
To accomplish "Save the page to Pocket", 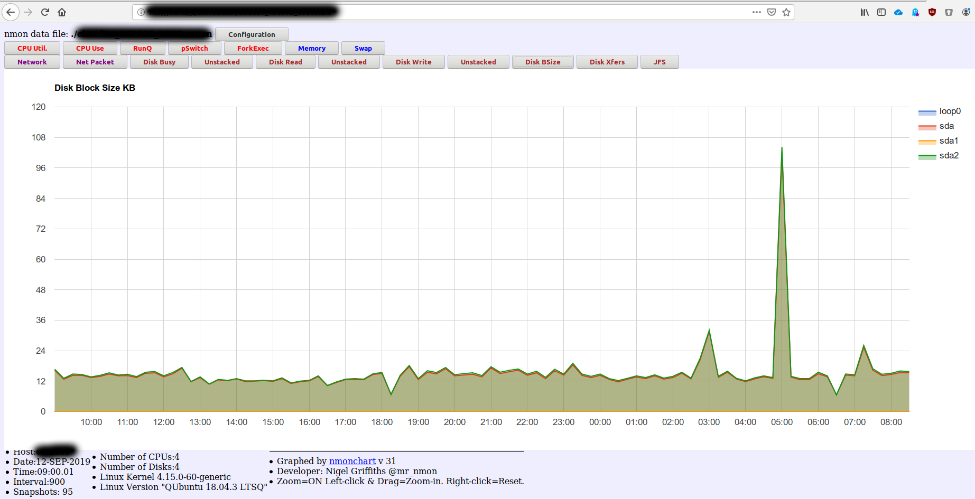I will tap(772, 12).
